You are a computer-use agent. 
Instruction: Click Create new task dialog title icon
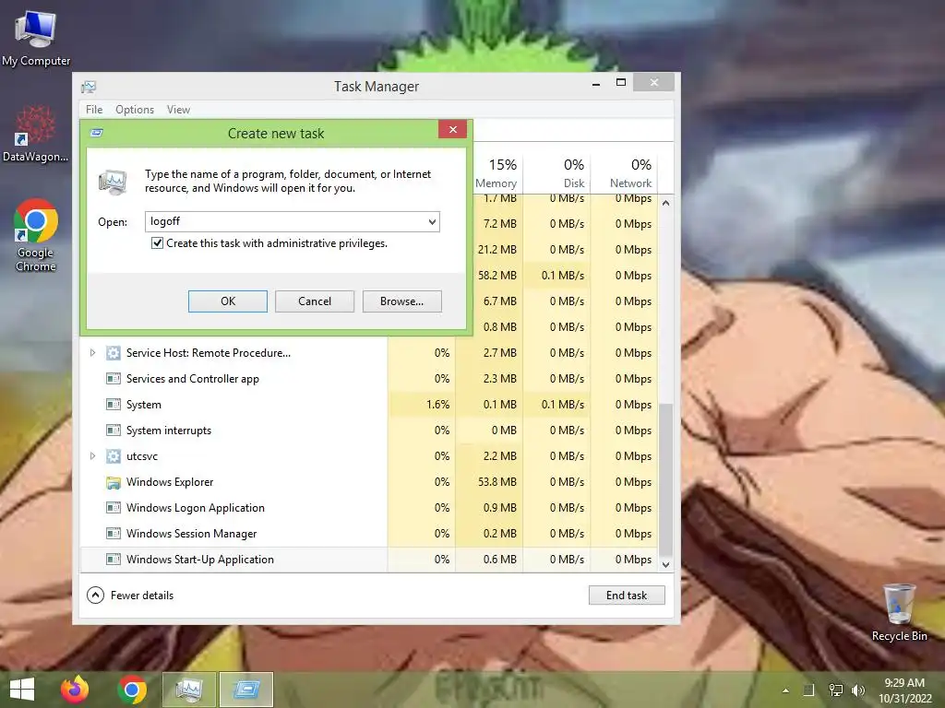96,133
